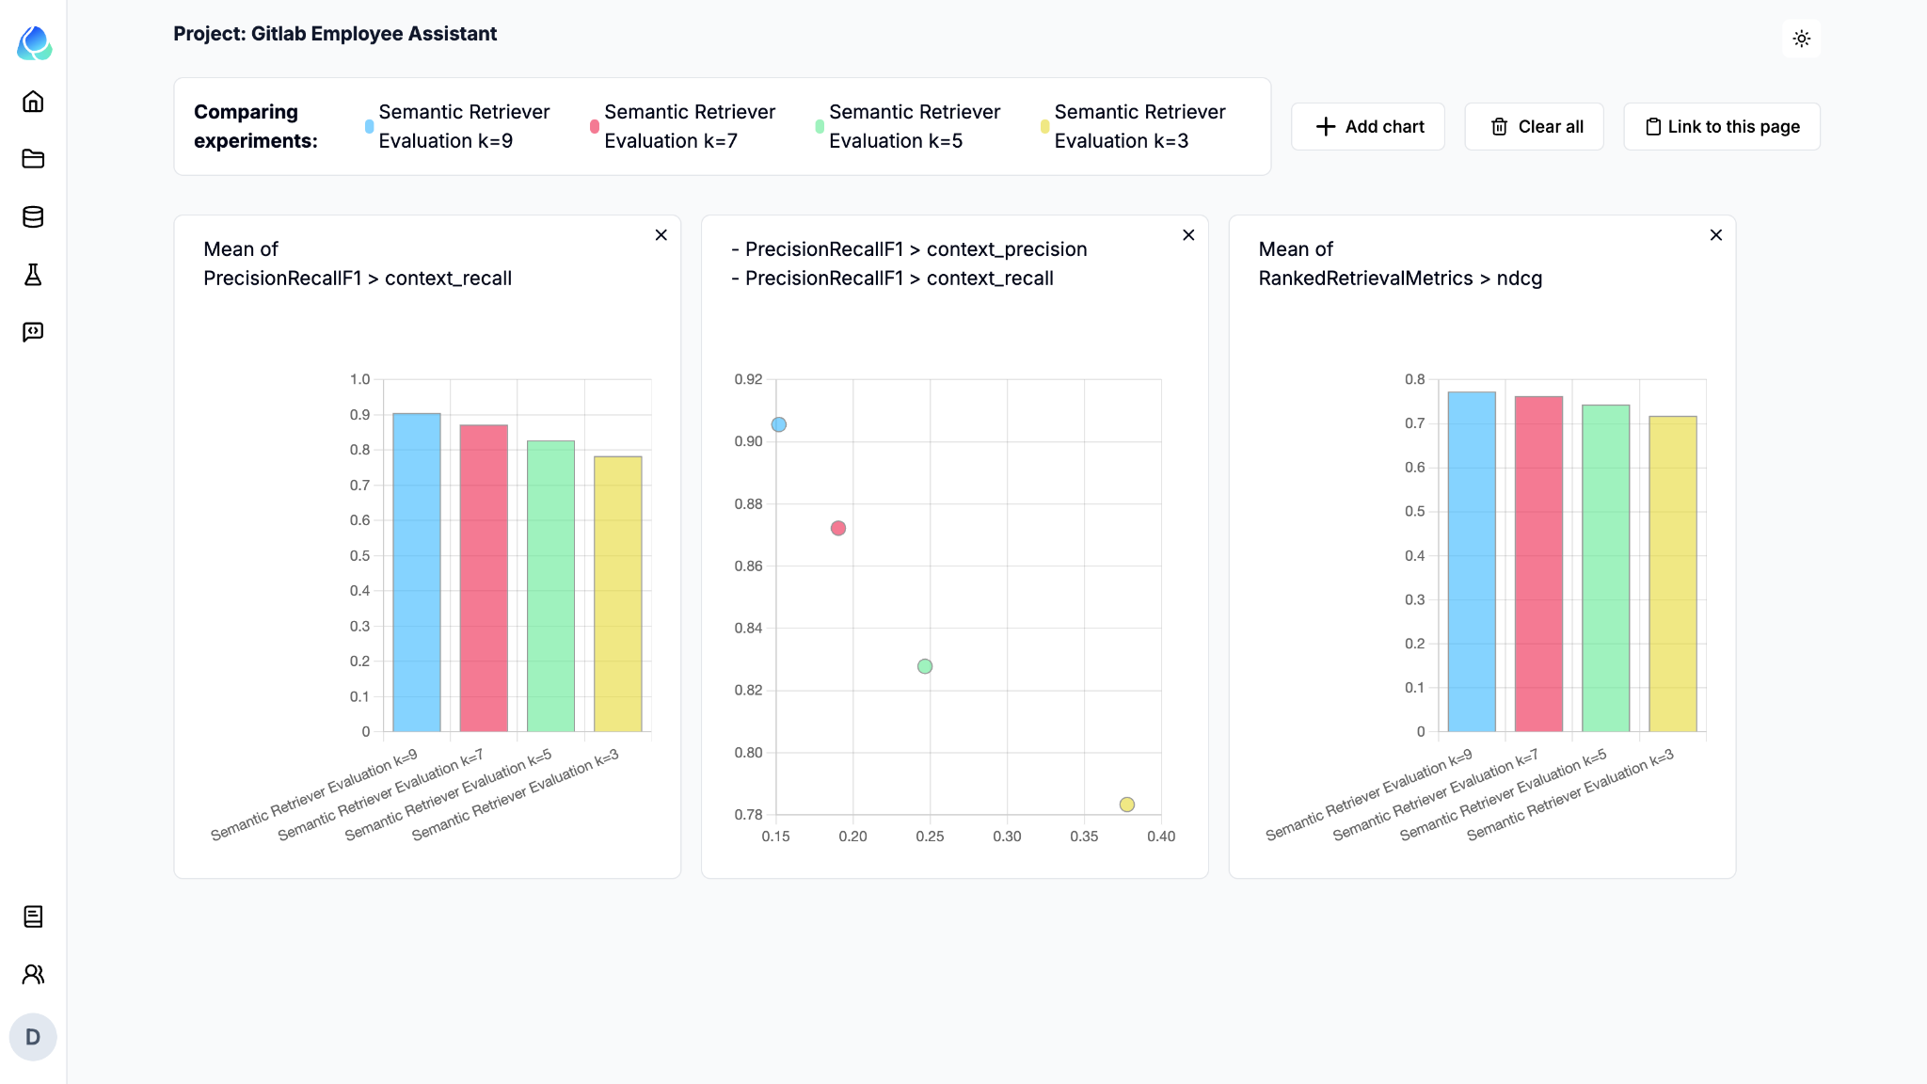The image size is (1927, 1084).
Task: Click the Settings gear icon
Action: pos(1803,39)
